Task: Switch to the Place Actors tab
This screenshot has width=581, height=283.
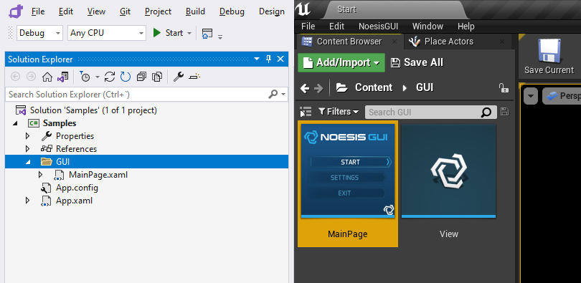Action: pyautogui.click(x=449, y=42)
